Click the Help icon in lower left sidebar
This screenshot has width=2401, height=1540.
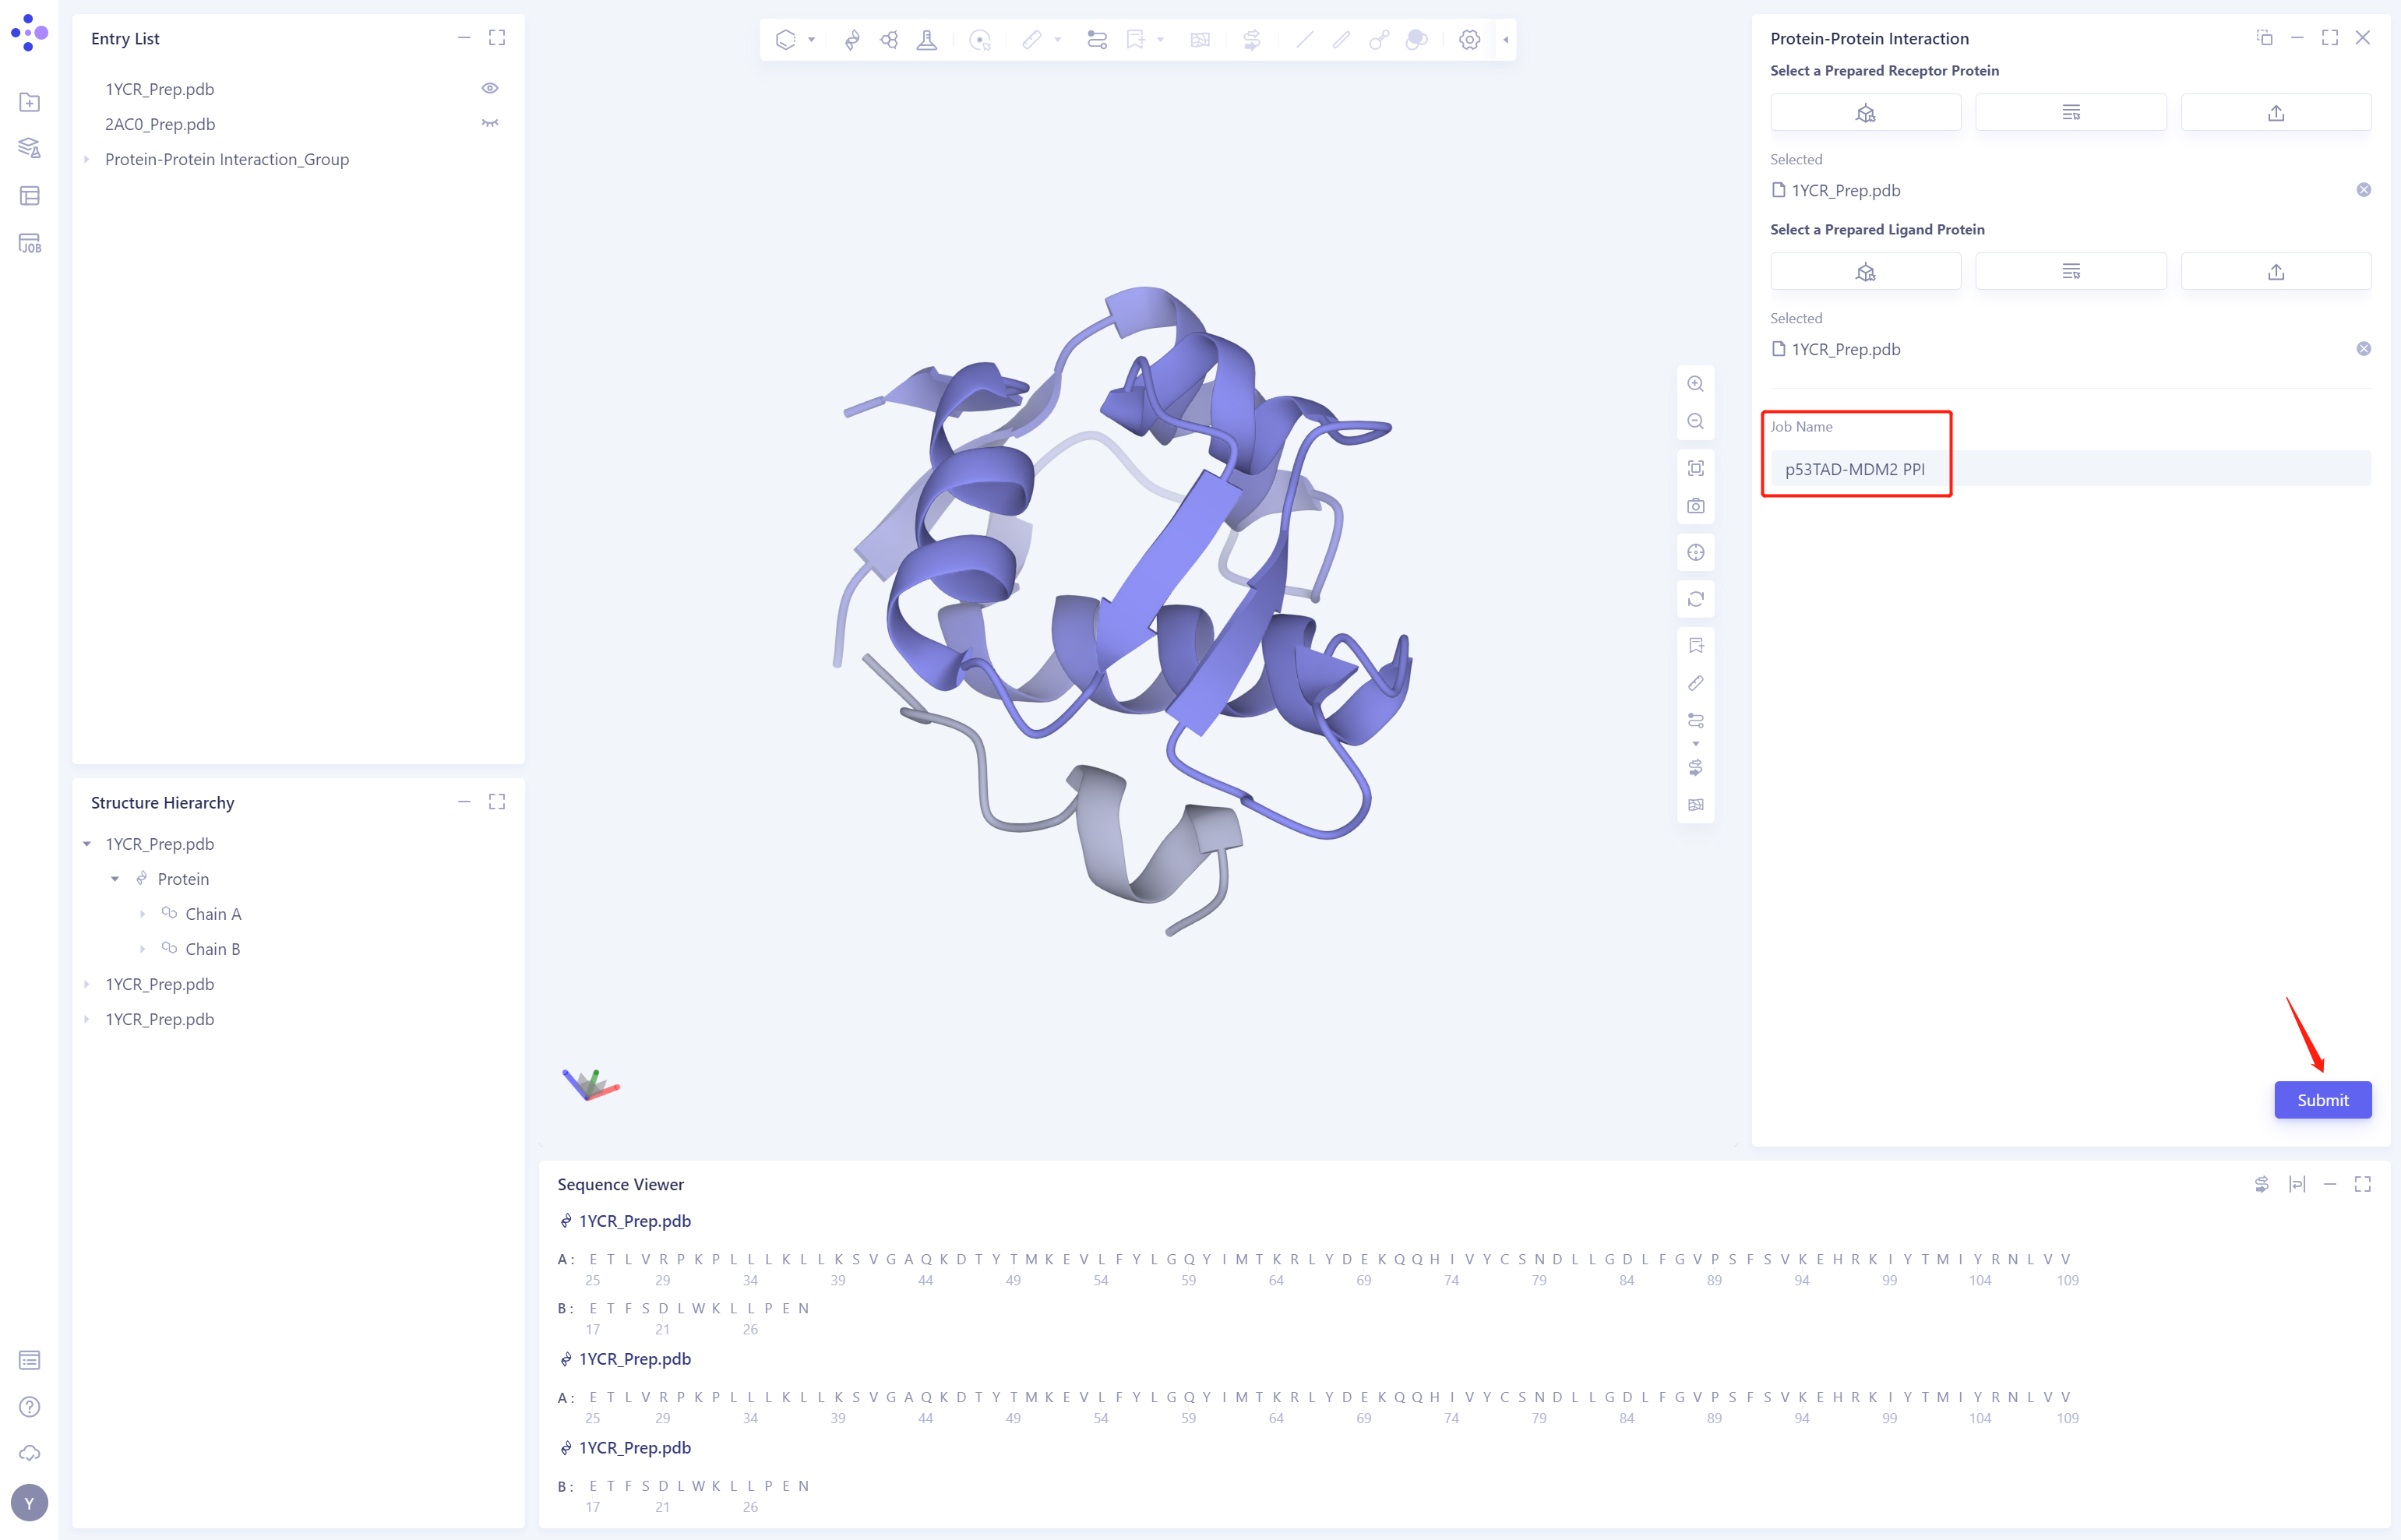29,1407
